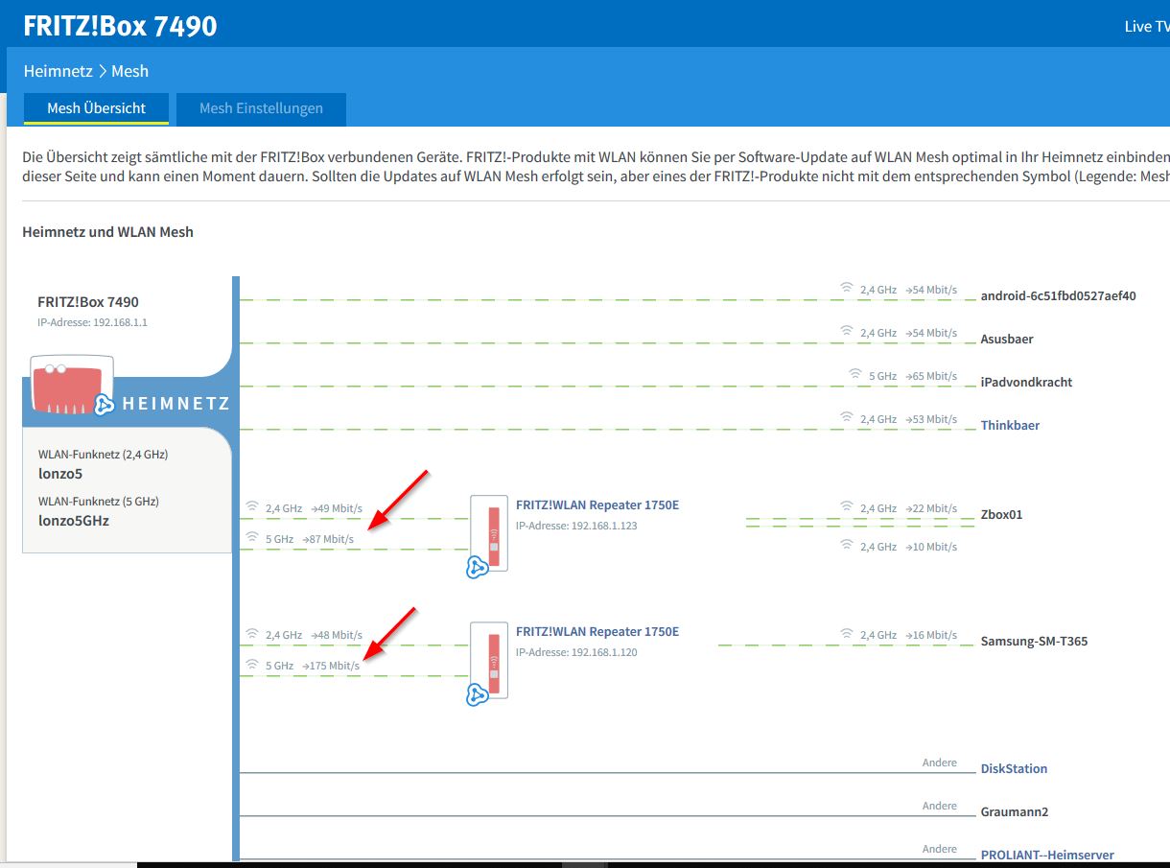
Task: Click mesh symbol on repeater 192.168.1.123
Action: pyautogui.click(x=477, y=567)
